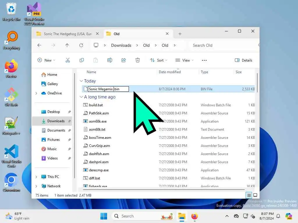
Task: Expand This PC in navigation pane
Action: (36, 177)
